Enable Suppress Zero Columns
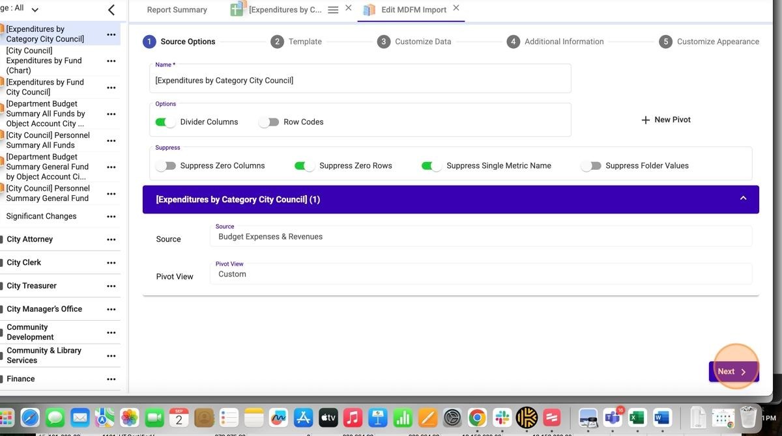This screenshot has height=436, width=782. tap(166, 166)
